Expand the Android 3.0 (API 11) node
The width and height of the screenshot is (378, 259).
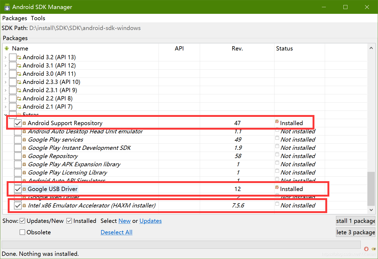[x=6, y=74]
